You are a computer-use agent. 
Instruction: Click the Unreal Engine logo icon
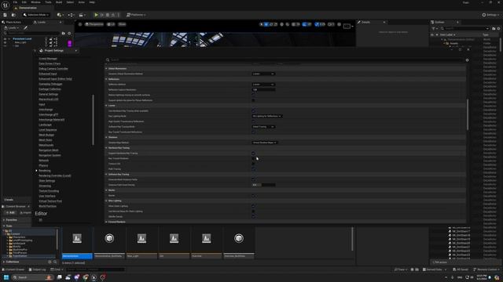tap(6, 5)
